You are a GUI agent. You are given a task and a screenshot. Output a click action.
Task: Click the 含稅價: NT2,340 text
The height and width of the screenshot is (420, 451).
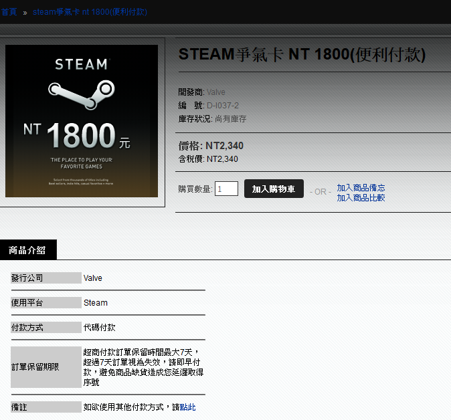(x=208, y=159)
